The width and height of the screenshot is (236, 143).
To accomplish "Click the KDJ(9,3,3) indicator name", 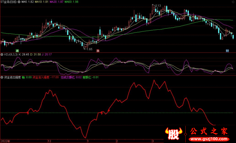I will pos(11,55).
